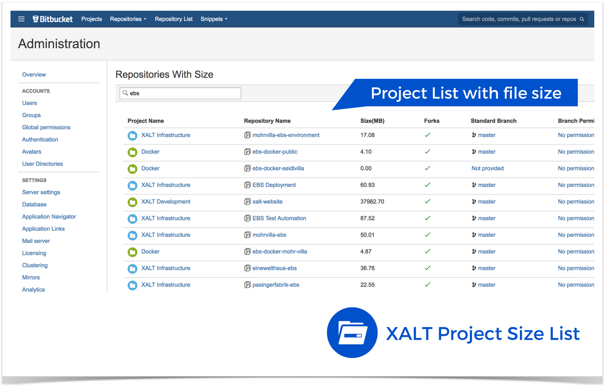Open Mail server settings
Image resolution: width=608 pixels, height=388 pixels.
36,241
